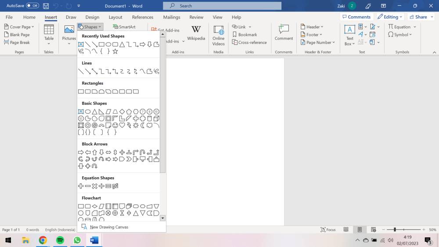This screenshot has width=439, height=247.
Task: Insert the sun shape
Action: (x=136, y=125)
